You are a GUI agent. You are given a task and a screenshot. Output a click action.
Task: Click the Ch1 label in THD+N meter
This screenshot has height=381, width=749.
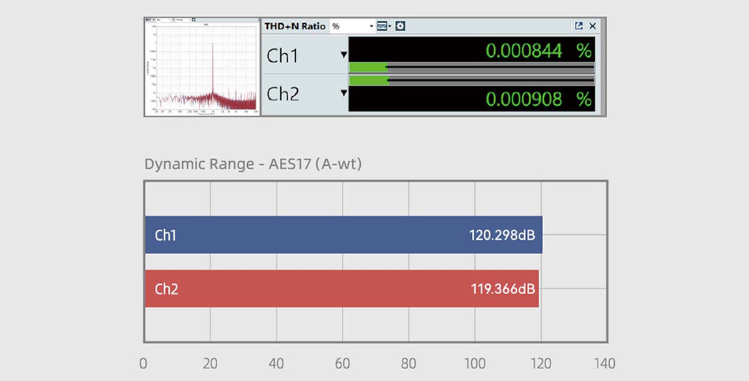[283, 56]
